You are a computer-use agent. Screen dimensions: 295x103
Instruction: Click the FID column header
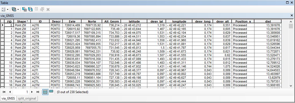[9, 21]
